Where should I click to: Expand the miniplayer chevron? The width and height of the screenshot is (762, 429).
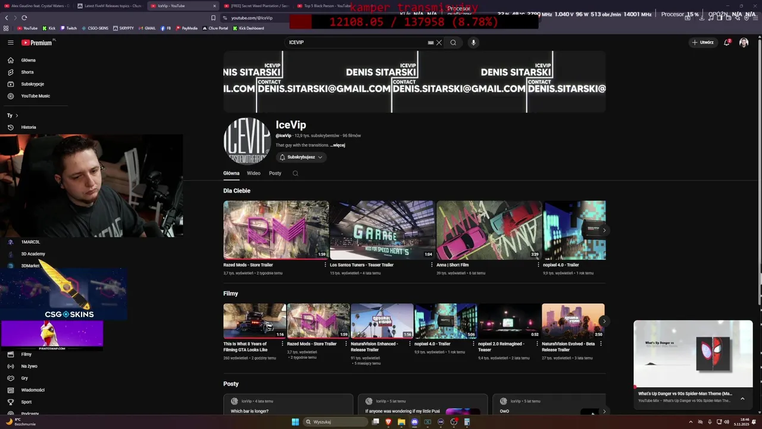click(x=742, y=399)
